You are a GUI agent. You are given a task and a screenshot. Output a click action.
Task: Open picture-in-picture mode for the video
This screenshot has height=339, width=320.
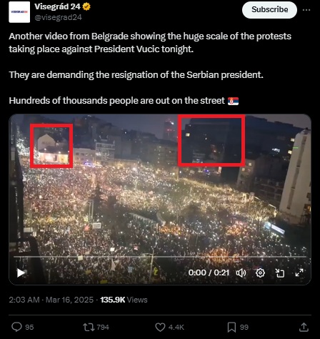point(280,273)
